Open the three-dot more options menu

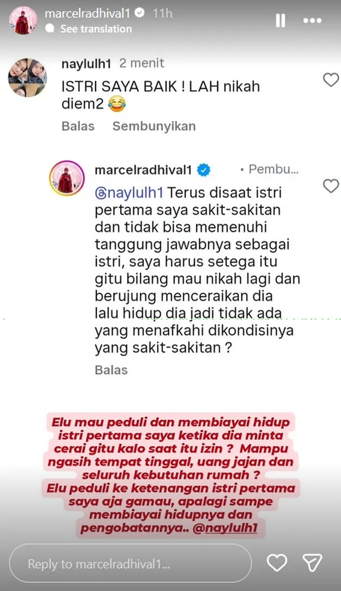pos(312,21)
